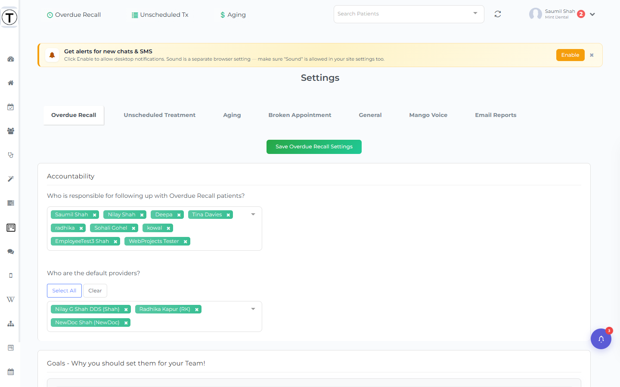Click the alert bell icon in banner
Viewport: 620px width, 387px height.
pyautogui.click(x=52, y=55)
